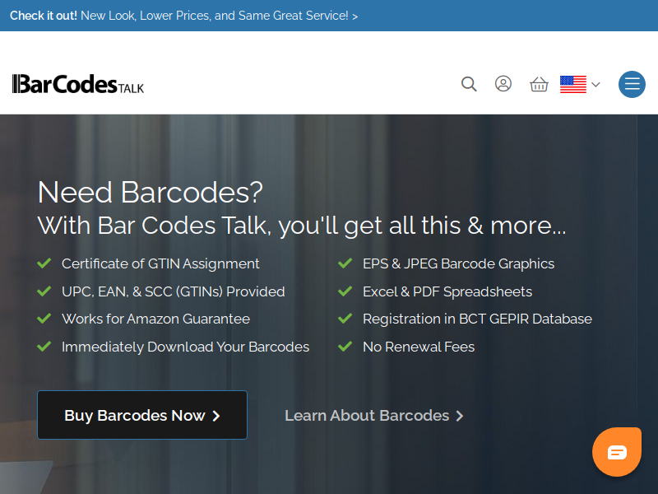Click 'Registration in BCT GEPIR Database' text
The image size is (658, 494).
(x=478, y=319)
